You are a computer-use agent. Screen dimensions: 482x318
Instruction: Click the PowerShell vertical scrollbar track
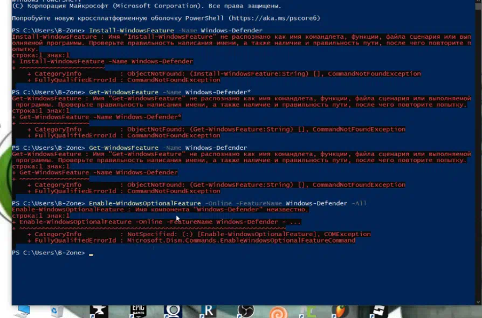pos(478,154)
